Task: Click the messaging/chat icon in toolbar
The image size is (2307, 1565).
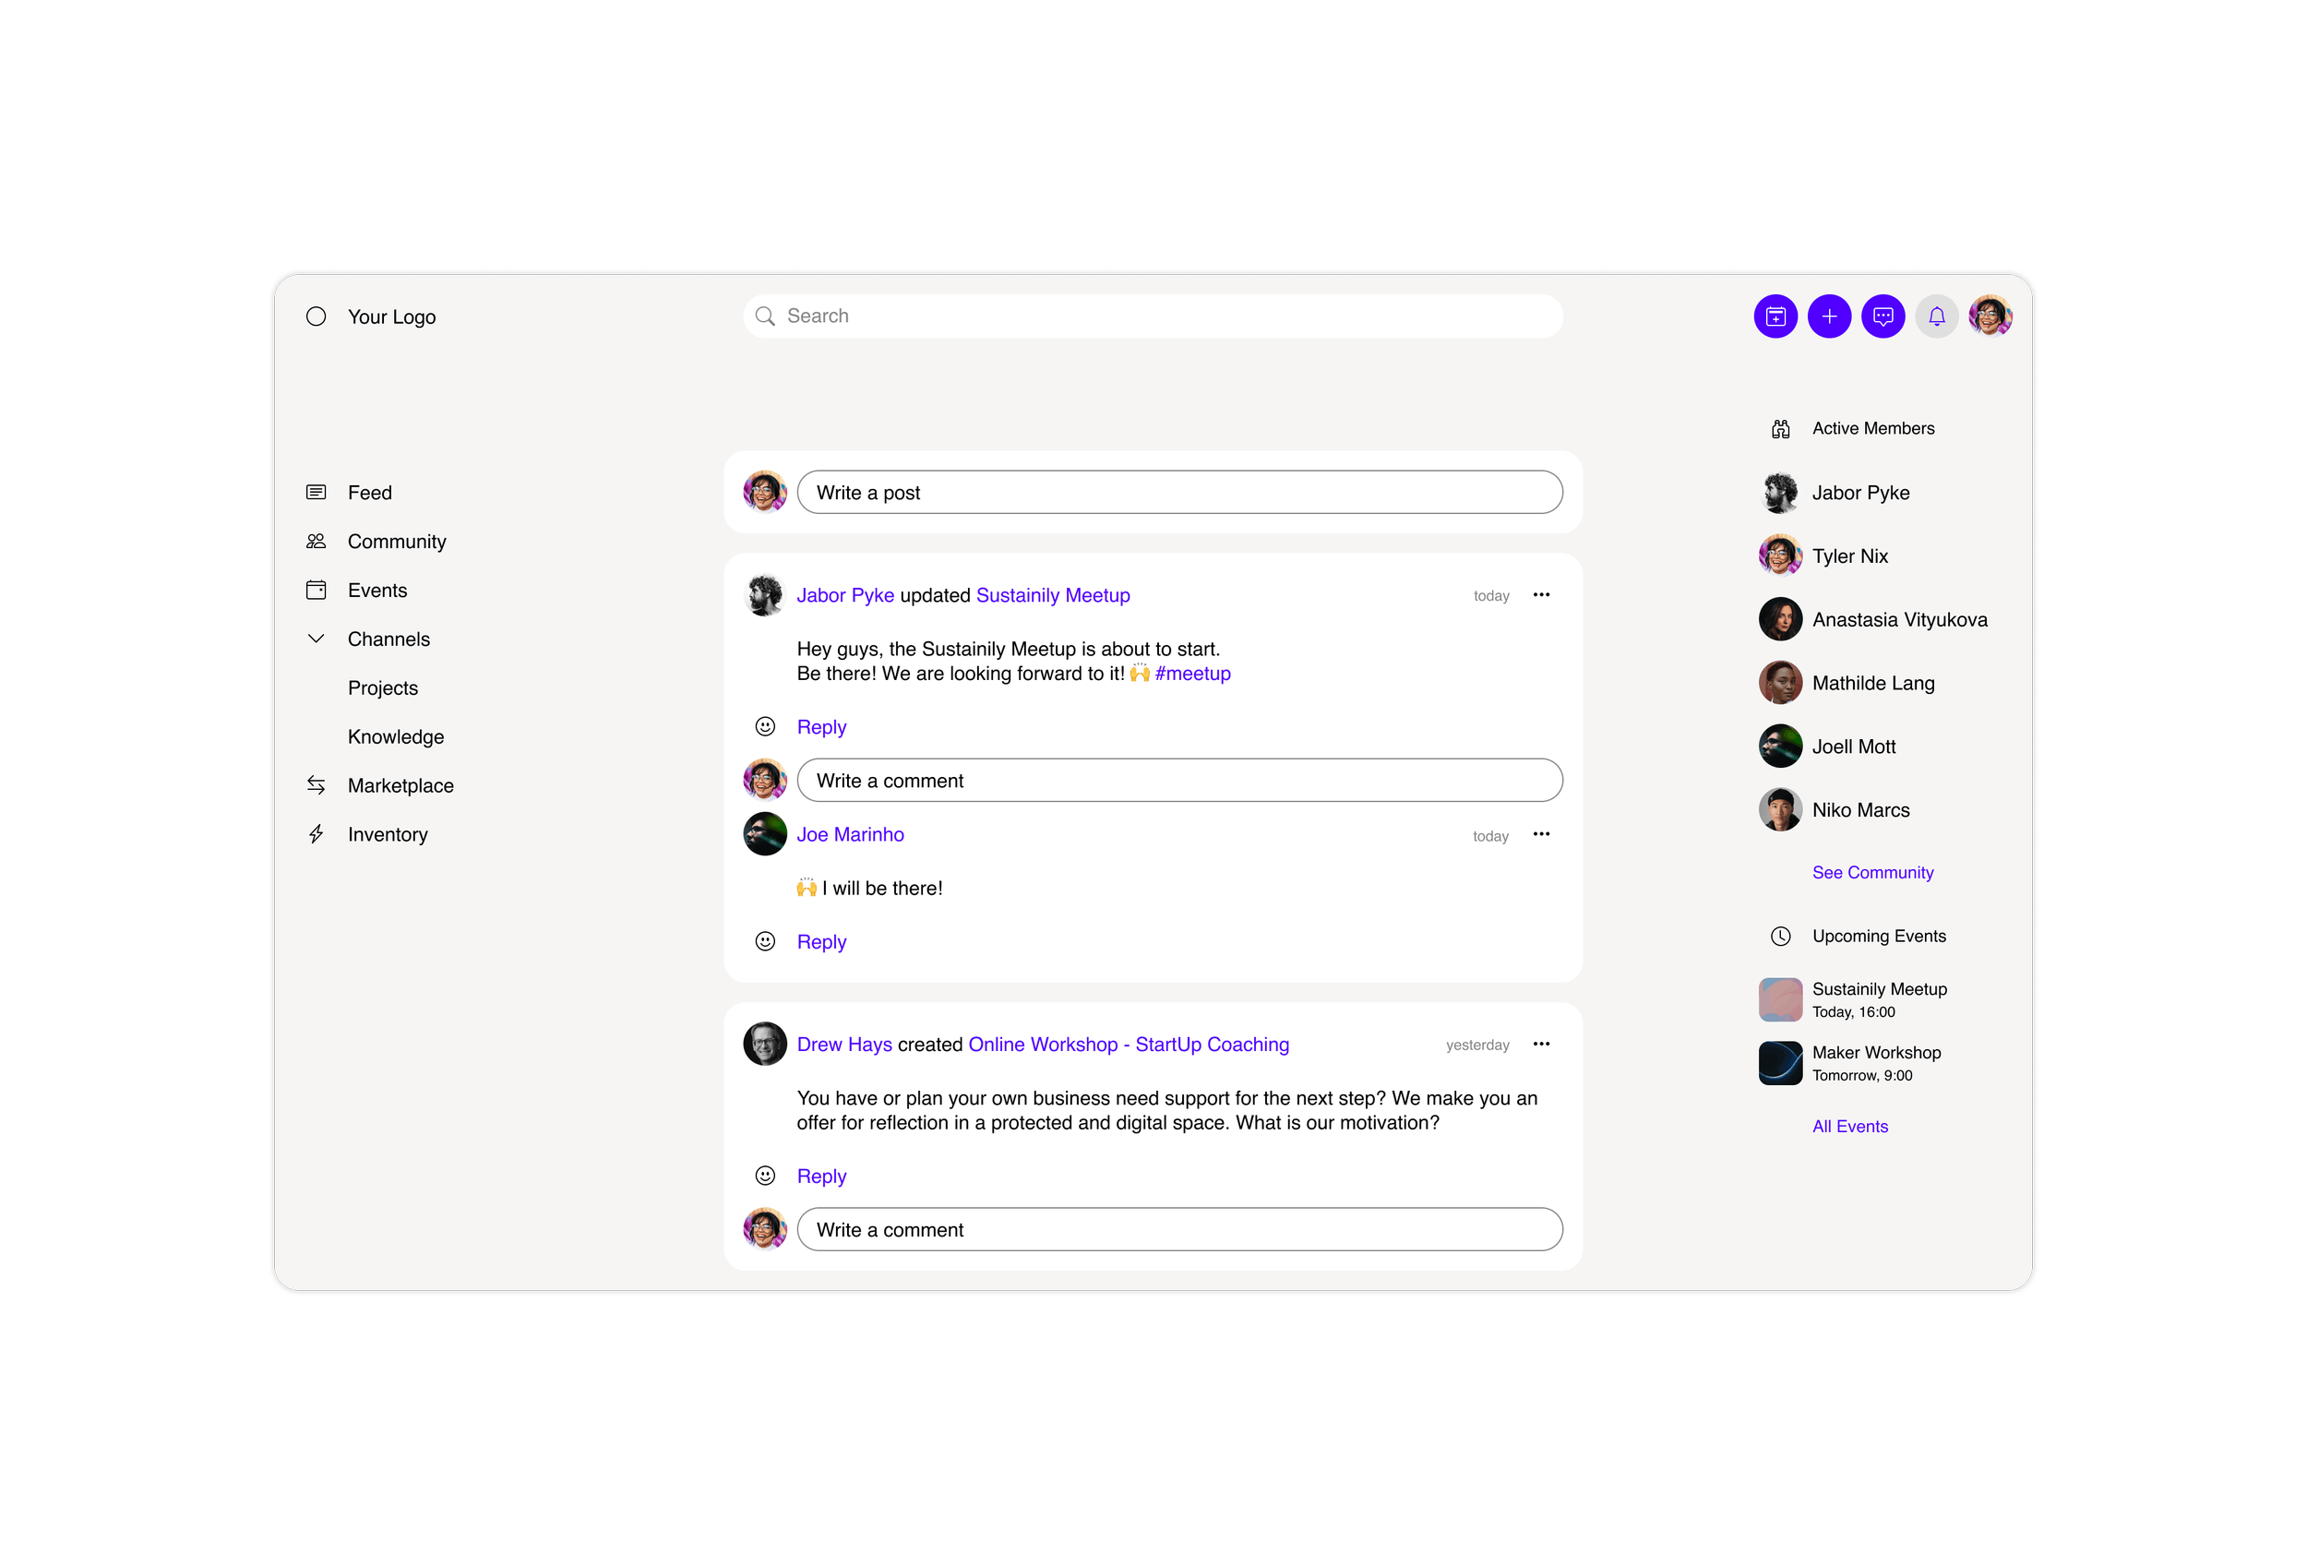Action: pyautogui.click(x=1883, y=317)
